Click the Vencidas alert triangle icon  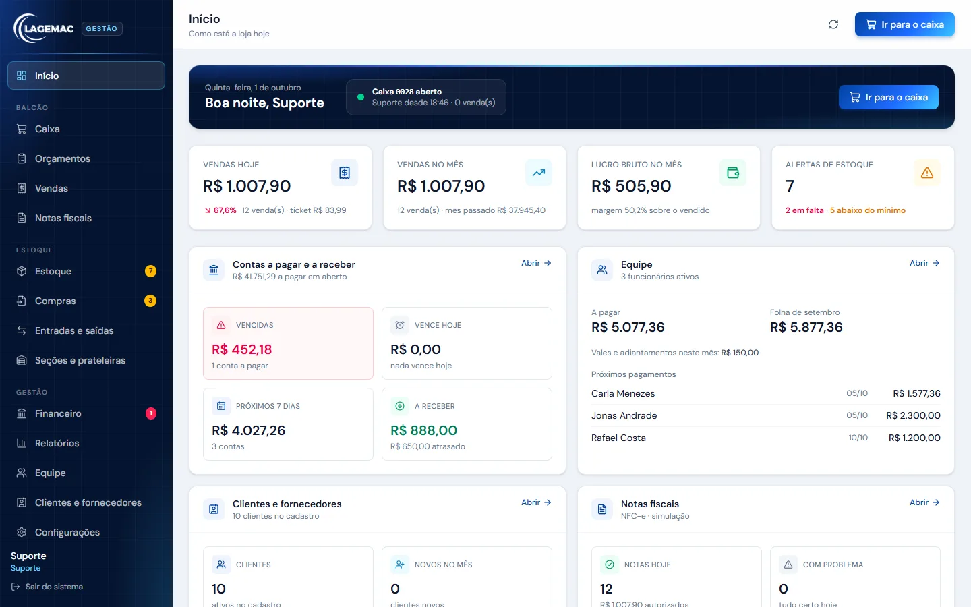coord(221,325)
